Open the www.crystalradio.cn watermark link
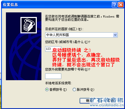This screenshot has height=109, width=125. pos(107,105)
